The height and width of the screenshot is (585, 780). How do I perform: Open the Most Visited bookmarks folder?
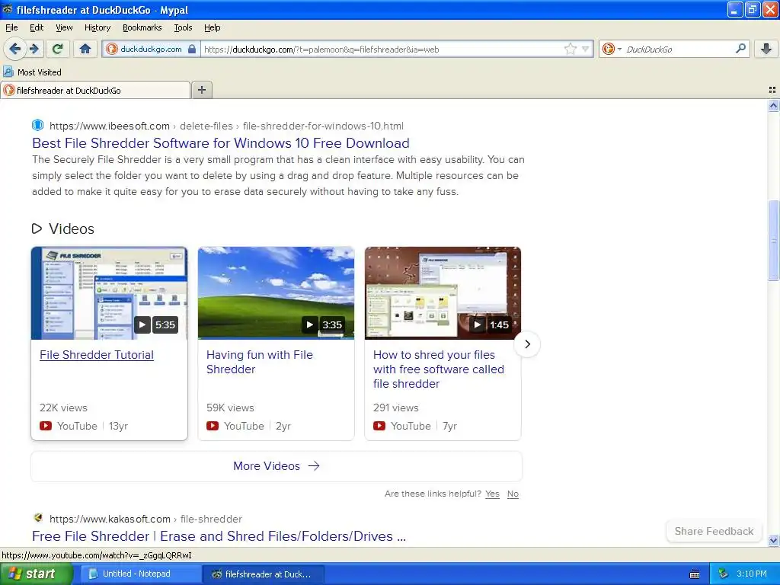(x=32, y=72)
